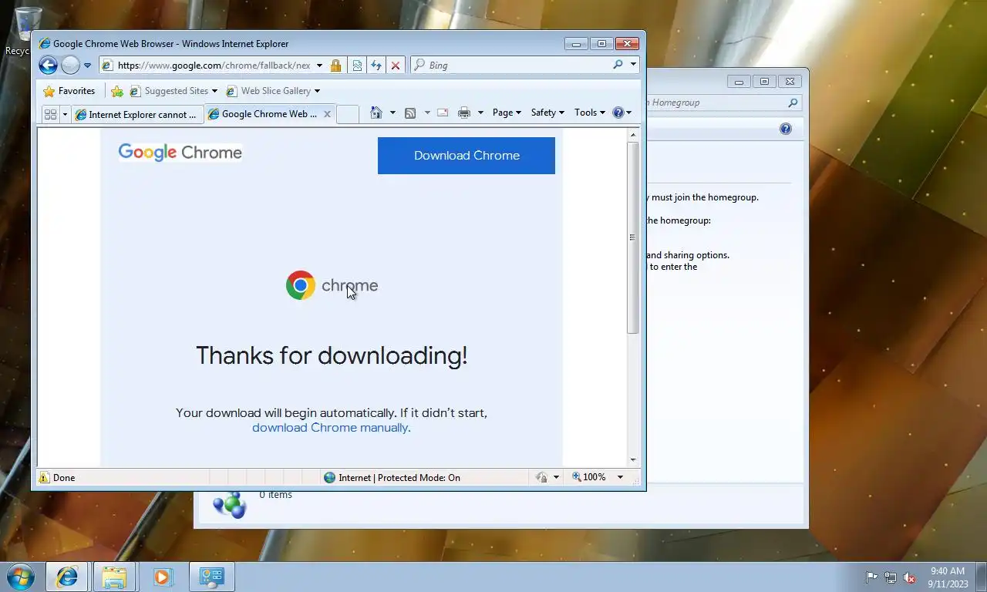This screenshot has width=987, height=592.
Task: Click the Control Panel taskbar icon
Action: pyautogui.click(x=211, y=577)
